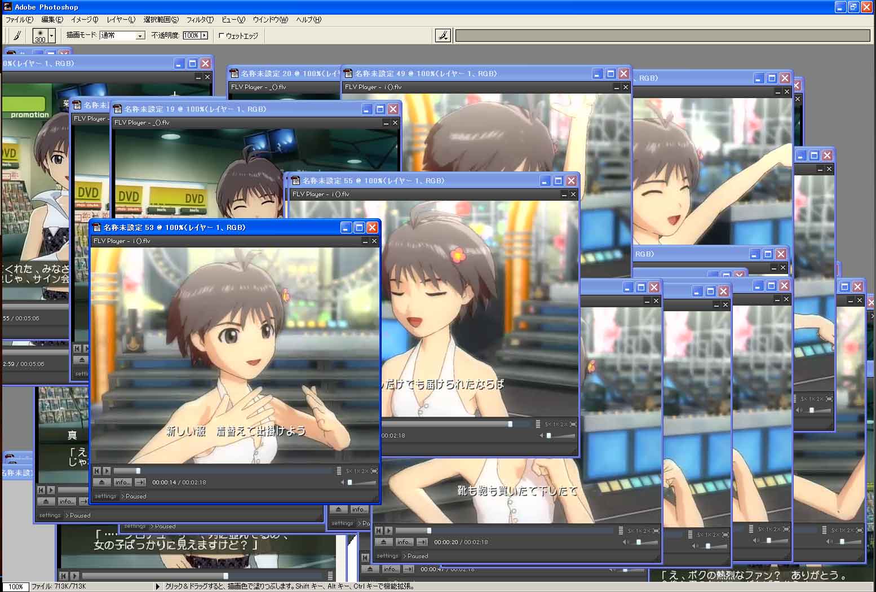Click play in the 名称未設定 53 FLV player

click(x=107, y=471)
